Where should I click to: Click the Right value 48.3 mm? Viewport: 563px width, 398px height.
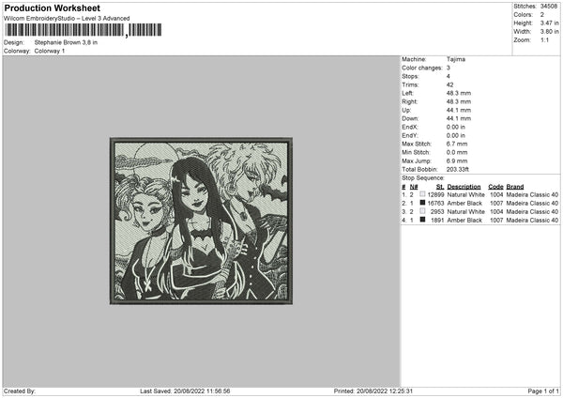pyautogui.click(x=459, y=102)
